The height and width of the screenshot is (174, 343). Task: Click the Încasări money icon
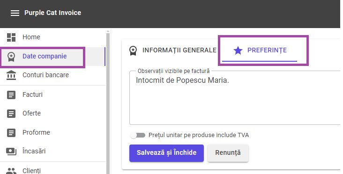(x=11, y=151)
